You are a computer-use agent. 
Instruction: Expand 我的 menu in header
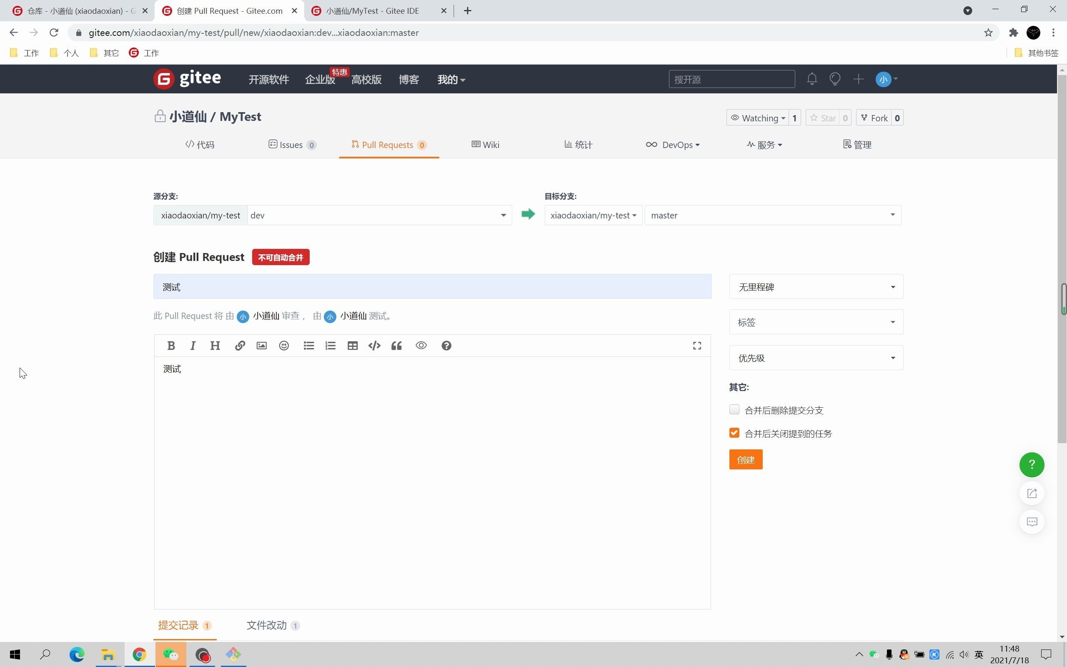pos(451,79)
